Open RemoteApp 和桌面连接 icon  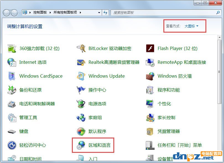150,62
